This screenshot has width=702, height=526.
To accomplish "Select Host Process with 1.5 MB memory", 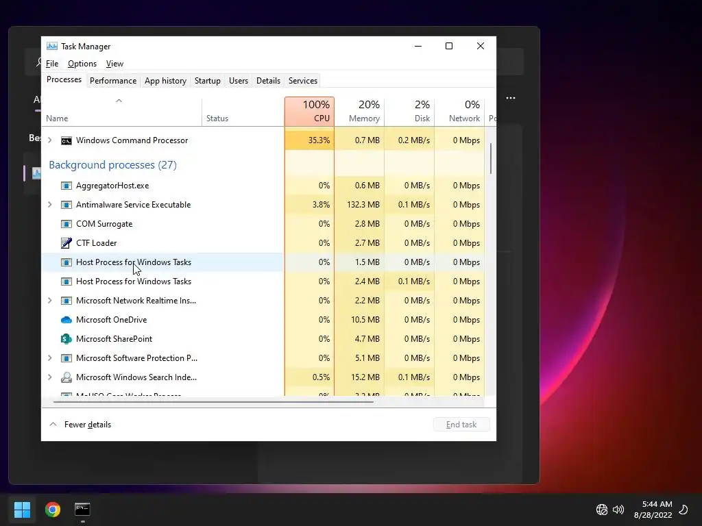I will pos(134,262).
